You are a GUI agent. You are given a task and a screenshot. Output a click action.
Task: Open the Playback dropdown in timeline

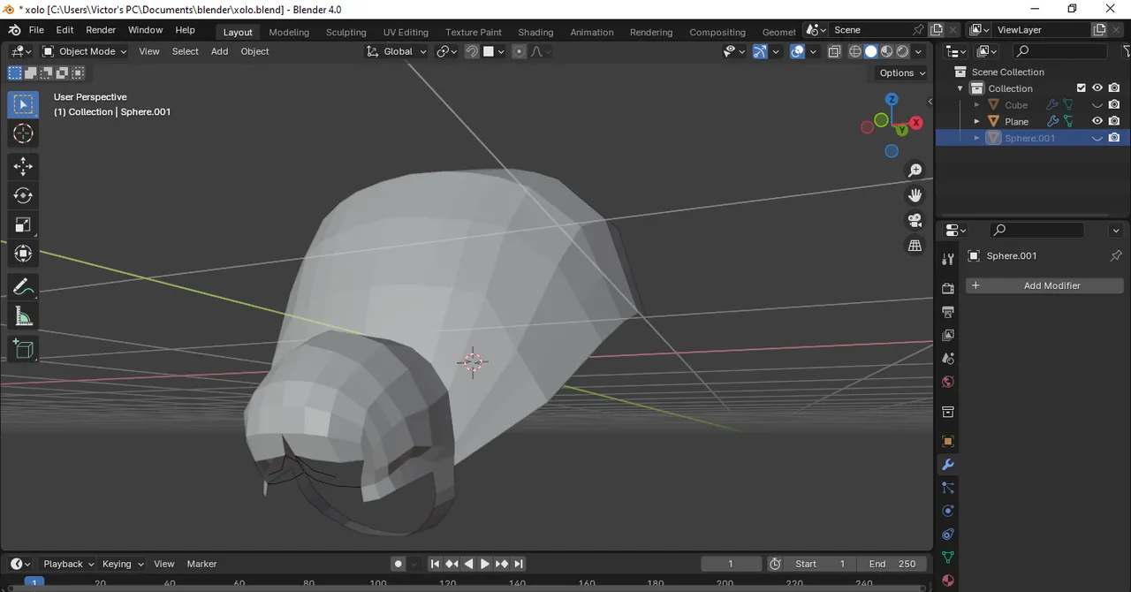68,564
